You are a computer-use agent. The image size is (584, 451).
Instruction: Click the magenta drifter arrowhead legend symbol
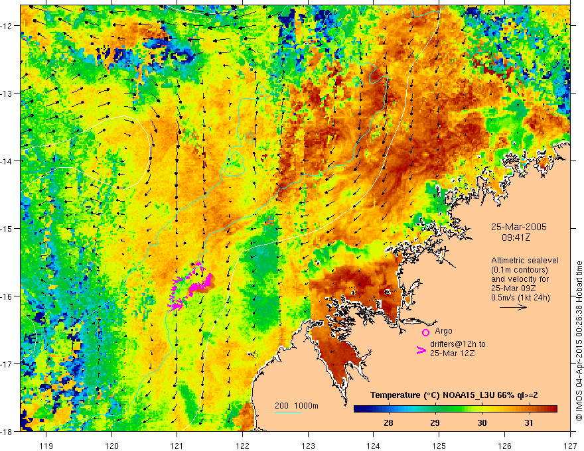tap(421, 350)
